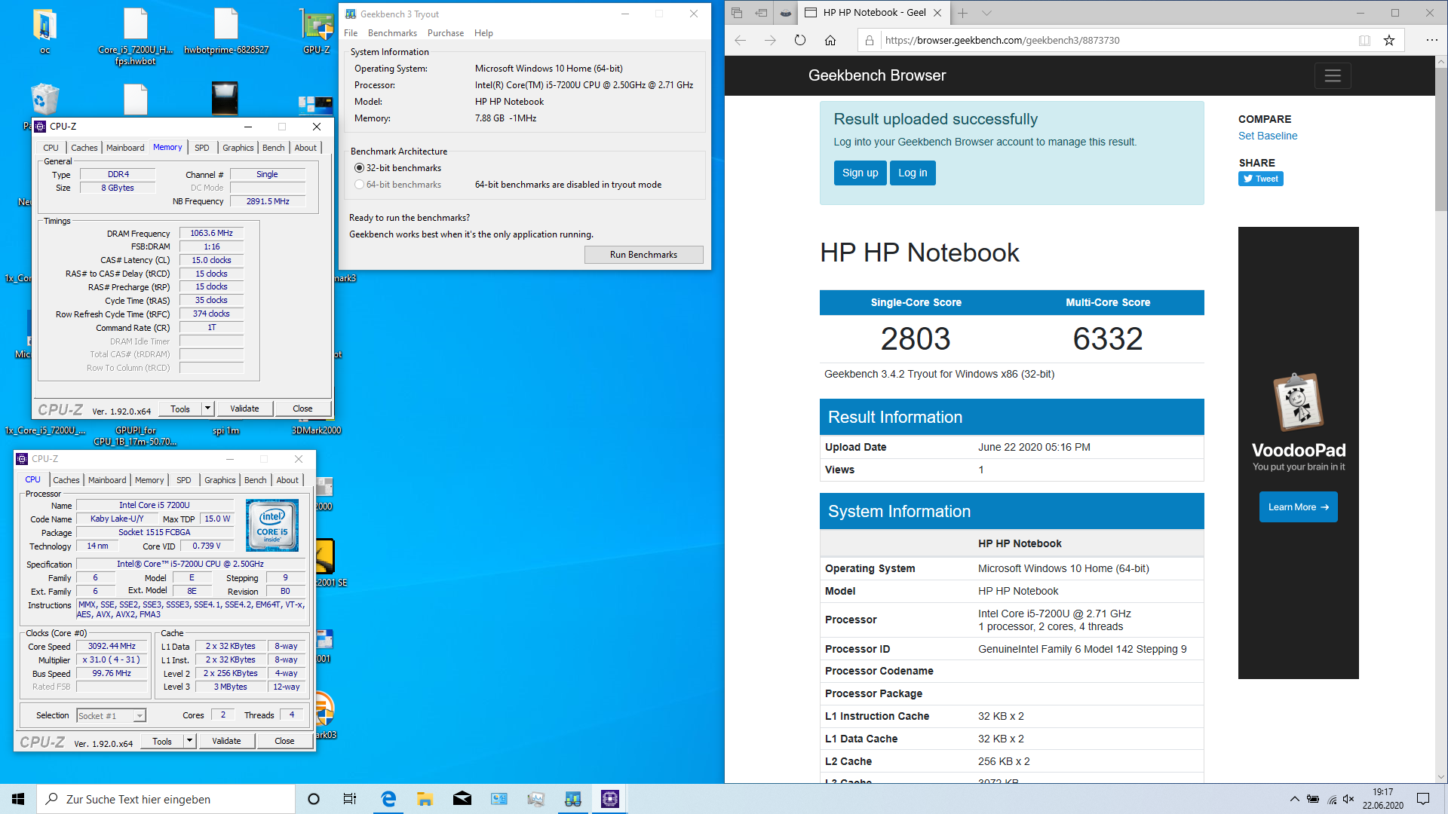Click Validate in lower CPU-Z window
Screen dimensions: 1448x814
pos(226,741)
